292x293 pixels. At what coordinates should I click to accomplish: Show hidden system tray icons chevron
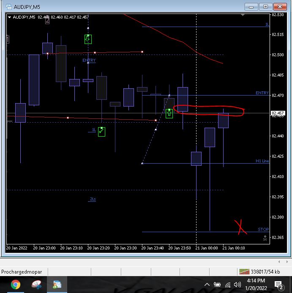207,285
